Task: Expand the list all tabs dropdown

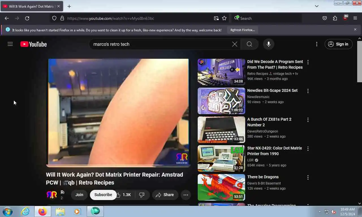Action: pos(317,6)
